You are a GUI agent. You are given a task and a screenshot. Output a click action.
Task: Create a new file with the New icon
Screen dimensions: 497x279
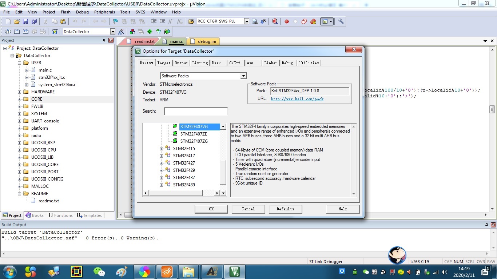(x=8, y=21)
